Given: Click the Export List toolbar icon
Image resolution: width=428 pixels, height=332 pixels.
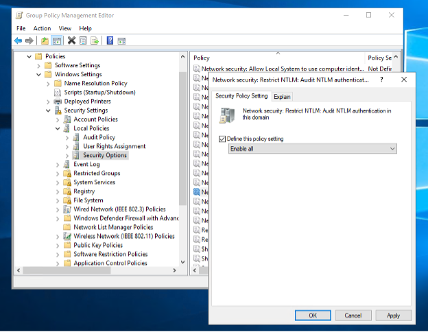Looking at the screenshot, I should (x=95, y=40).
